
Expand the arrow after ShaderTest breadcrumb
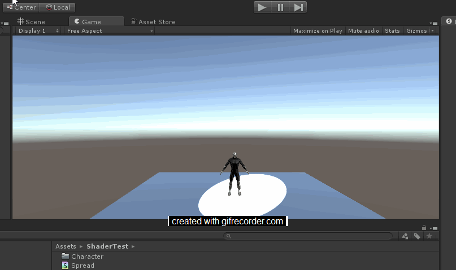(133, 246)
